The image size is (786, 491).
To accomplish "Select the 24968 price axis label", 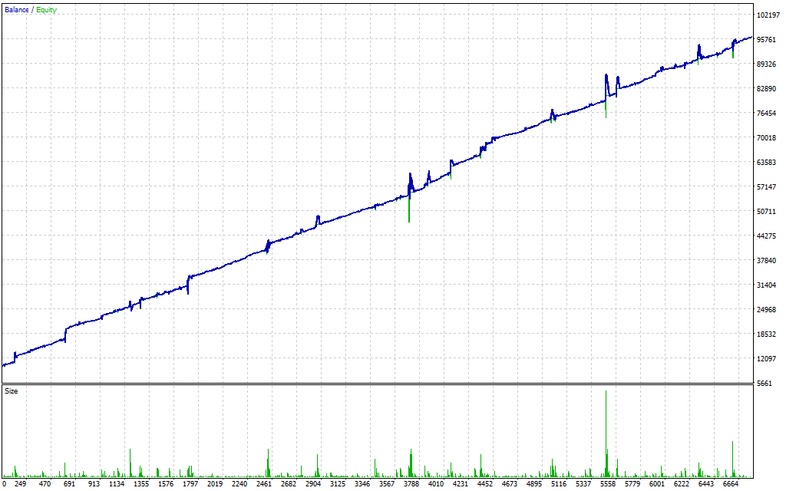I will 768,310.
